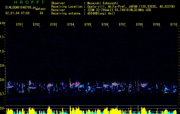The width and height of the screenshot is (180, 114).
Task: Select ICOM IC-706mkII receiver details
Action: pyautogui.click(x=119, y=10)
